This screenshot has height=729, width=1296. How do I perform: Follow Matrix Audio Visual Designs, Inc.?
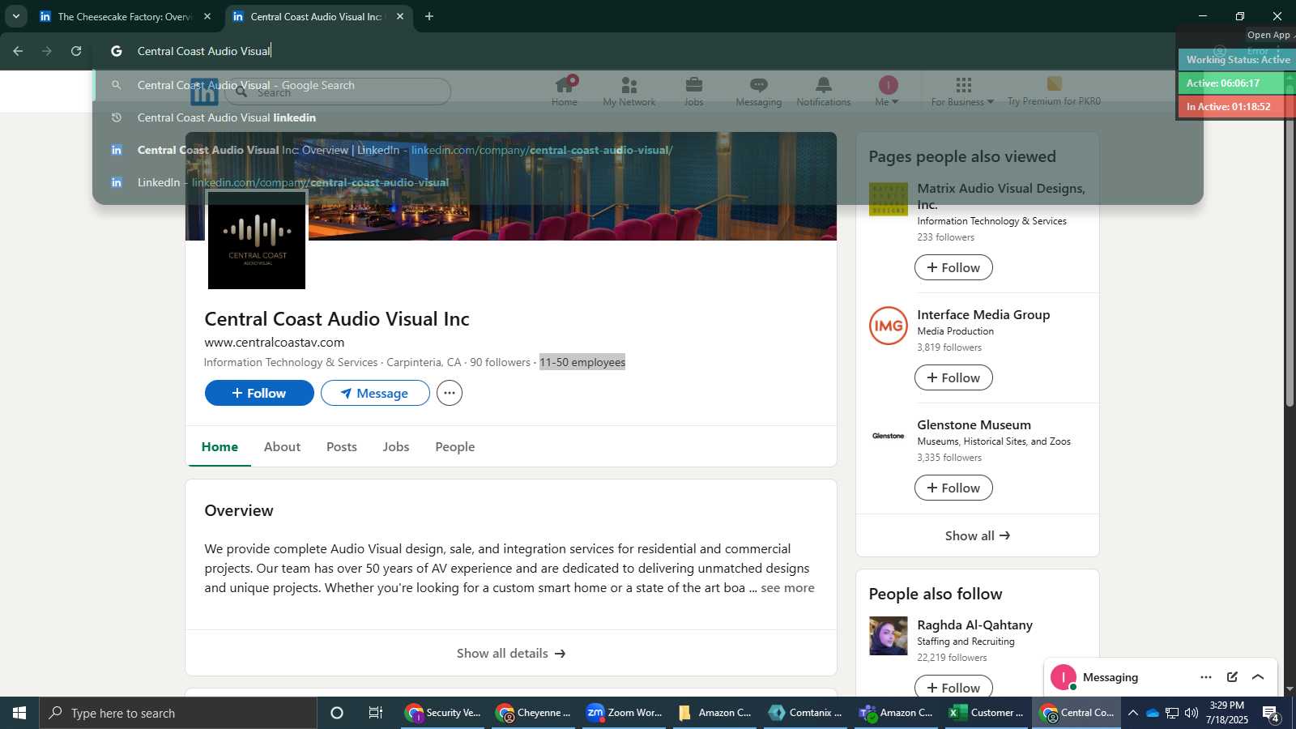click(953, 267)
